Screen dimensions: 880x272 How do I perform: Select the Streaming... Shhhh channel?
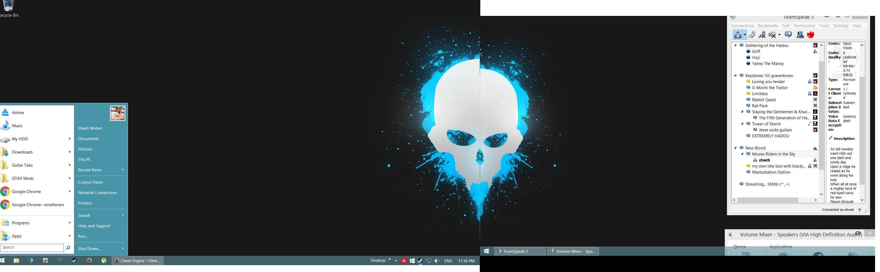pos(767,185)
